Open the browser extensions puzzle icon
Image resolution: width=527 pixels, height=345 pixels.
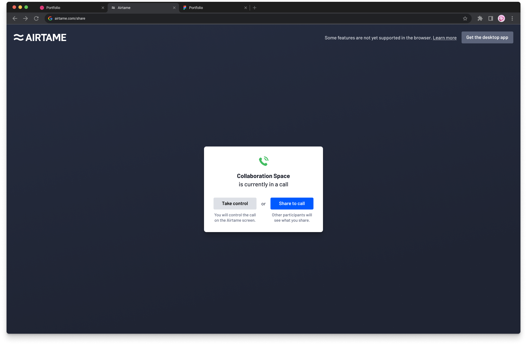pyautogui.click(x=480, y=18)
